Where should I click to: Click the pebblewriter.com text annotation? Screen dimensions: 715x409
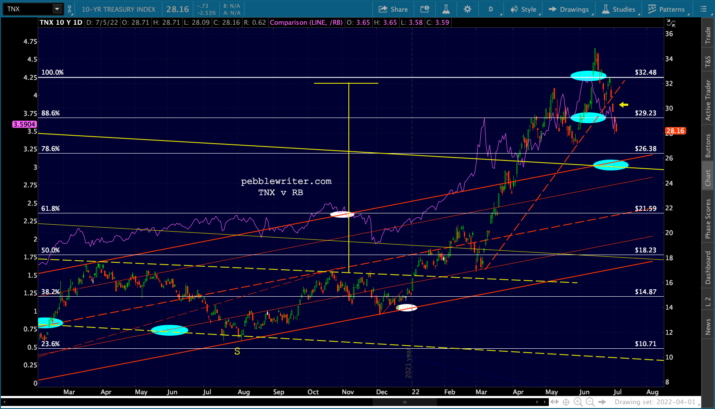[286, 181]
